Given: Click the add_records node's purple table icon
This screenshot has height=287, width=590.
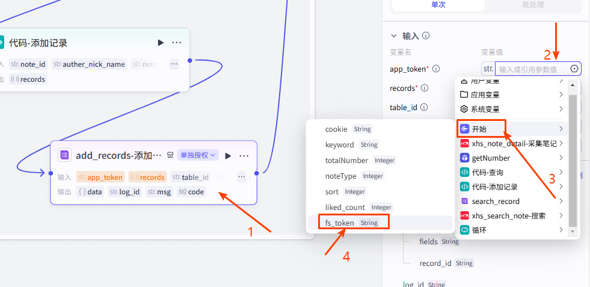Looking at the screenshot, I should click(x=64, y=155).
